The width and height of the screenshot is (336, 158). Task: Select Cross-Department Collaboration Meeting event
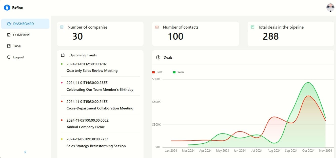coord(100,108)
